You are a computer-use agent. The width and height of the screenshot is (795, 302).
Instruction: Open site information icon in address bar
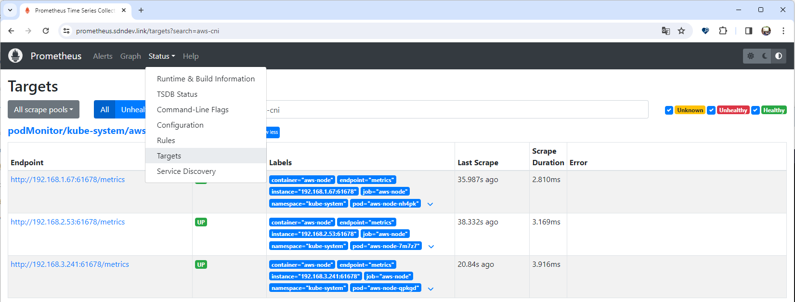click(66, 31)
